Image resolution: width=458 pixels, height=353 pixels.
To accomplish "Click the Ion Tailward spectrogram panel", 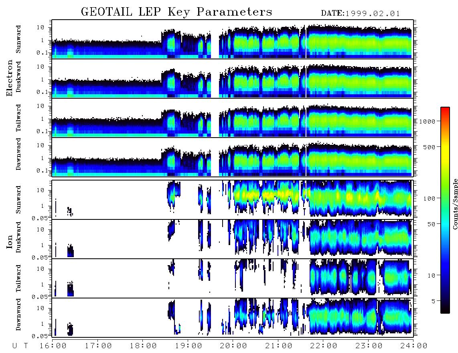I will pyautogui.click(x=233, y=278).
